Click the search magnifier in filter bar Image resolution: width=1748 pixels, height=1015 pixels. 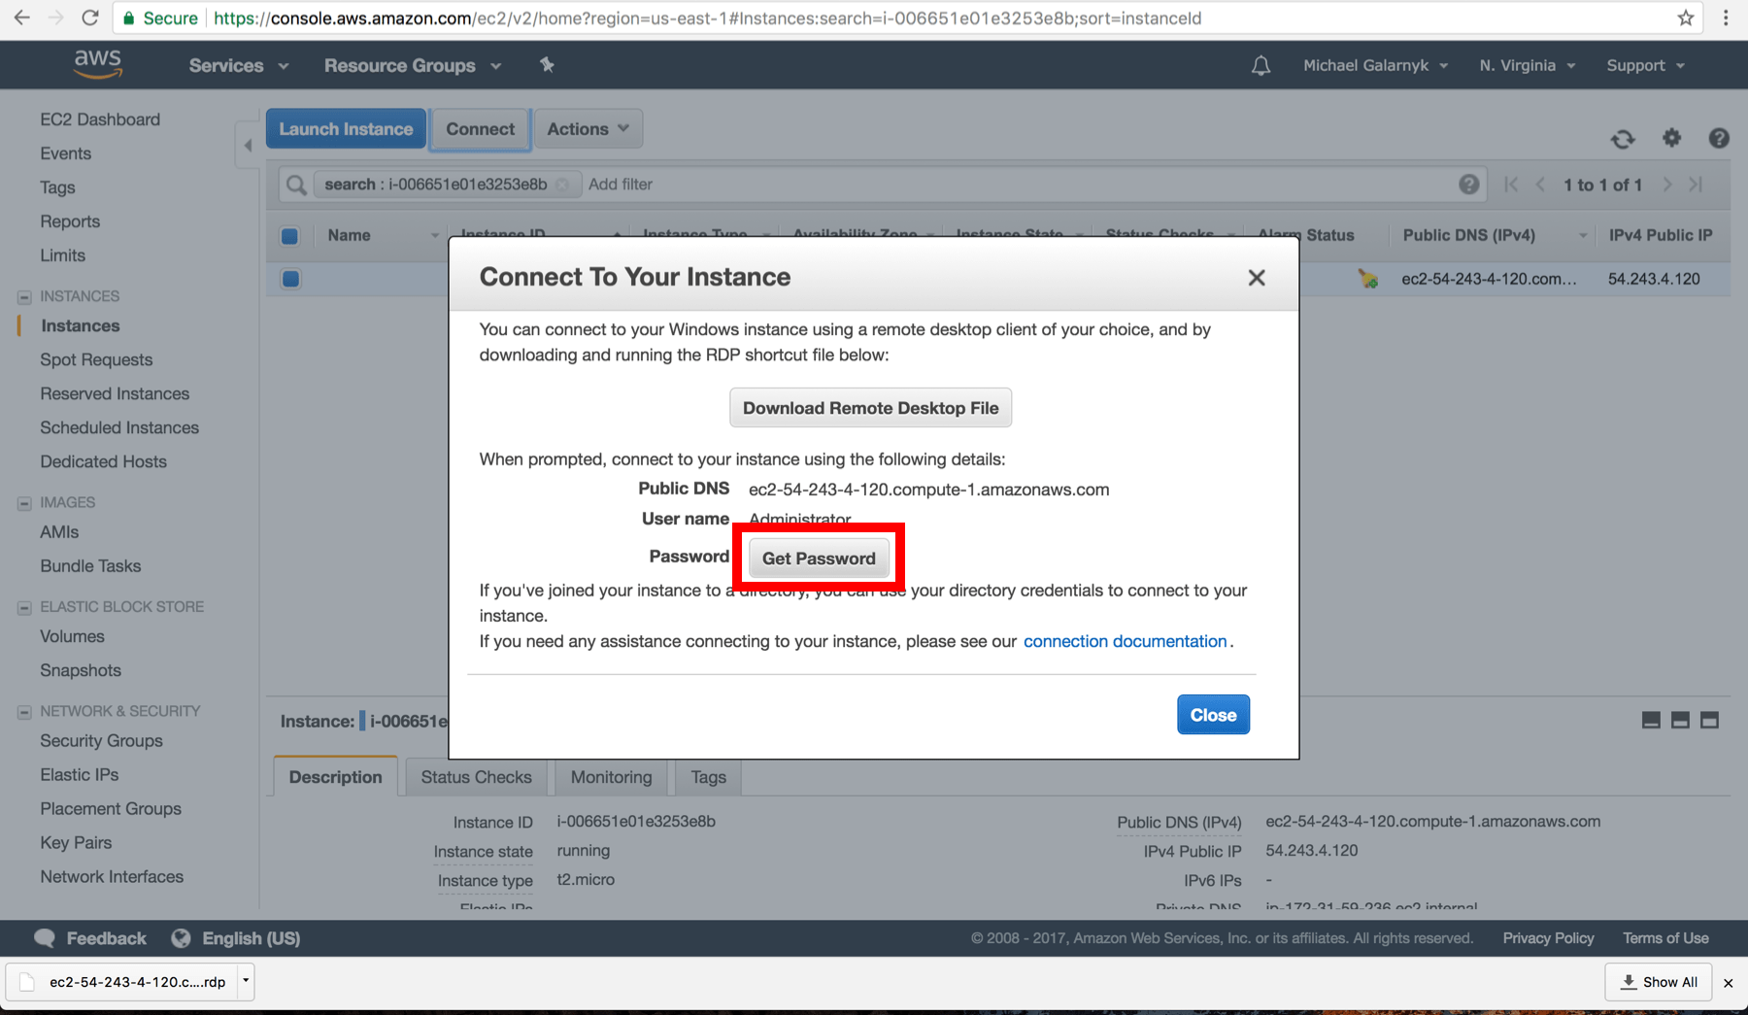(295, 184)
